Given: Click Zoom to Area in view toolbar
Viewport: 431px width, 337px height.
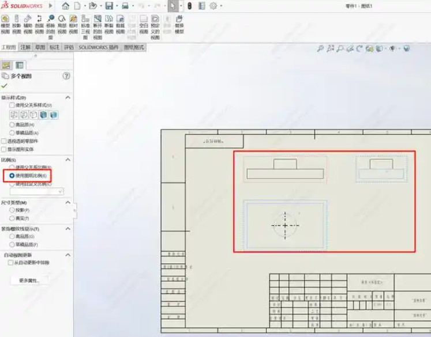Looking at the screenshot, I should pos(330,49).
